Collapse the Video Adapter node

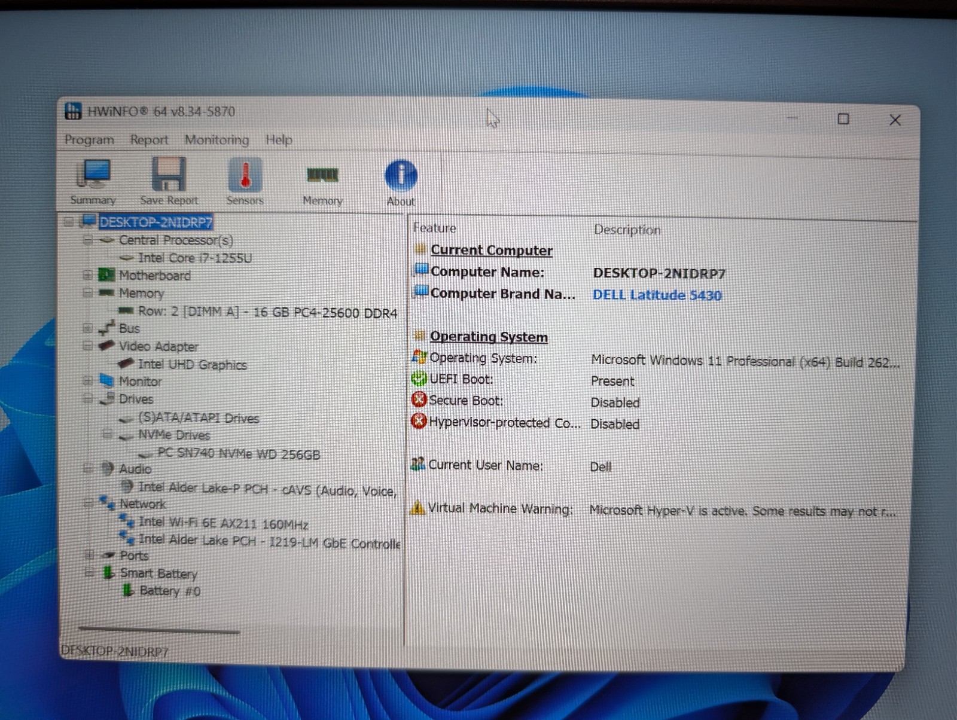tap(88, 346)
